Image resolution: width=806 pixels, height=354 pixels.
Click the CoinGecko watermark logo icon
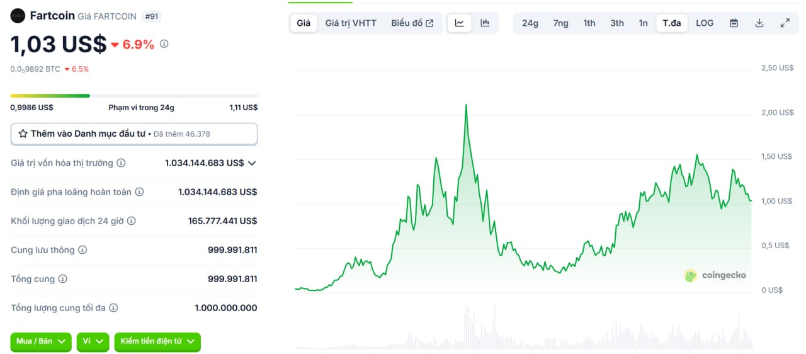coord(691,275)
